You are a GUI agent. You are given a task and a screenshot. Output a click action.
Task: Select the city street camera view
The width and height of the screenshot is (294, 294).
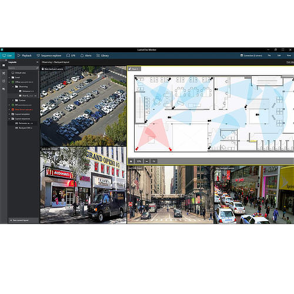click(x=170, y=195)
